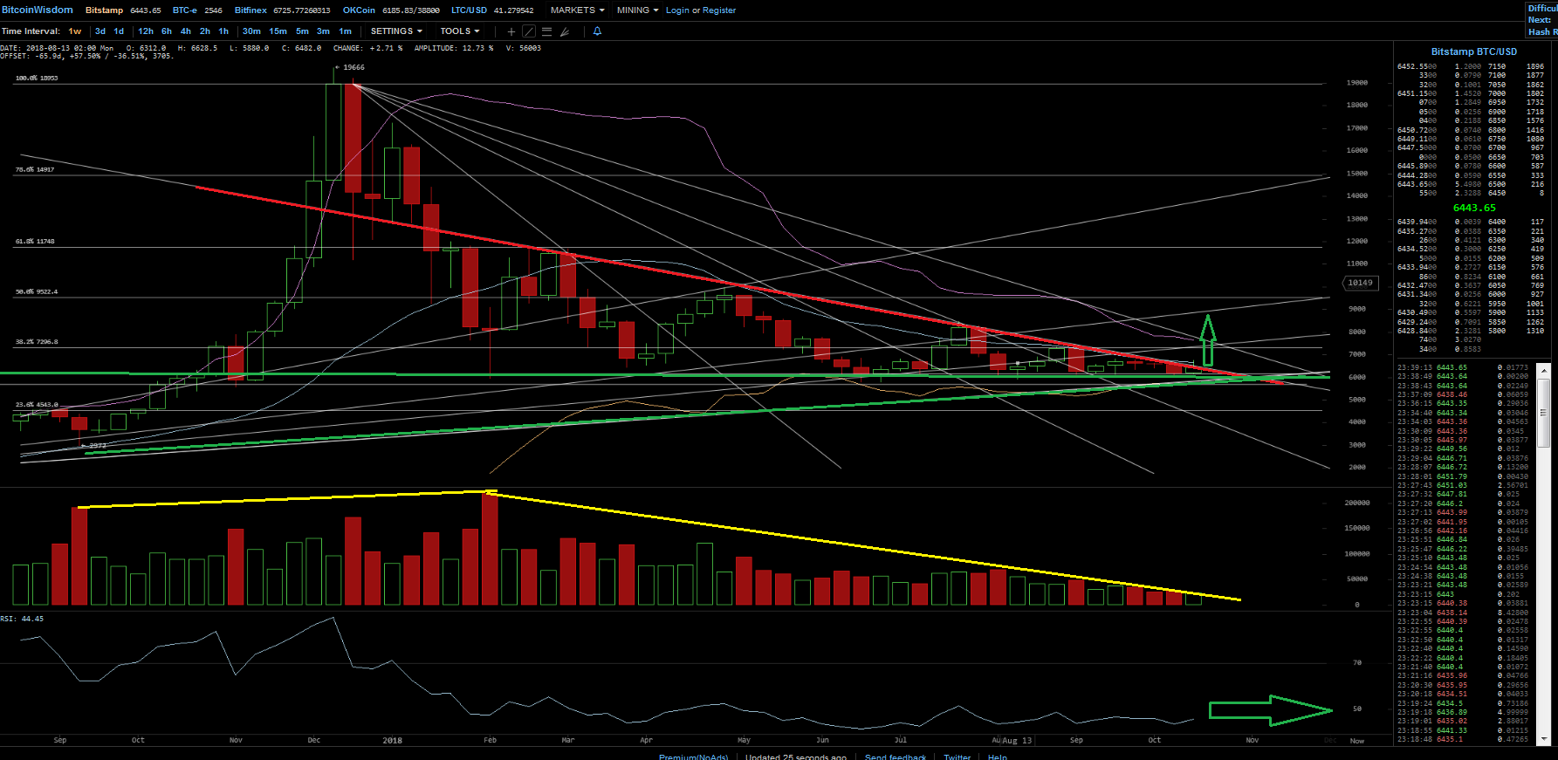Viewport: 1558px width, 760px height.
Task: Click the Register link
Action: pos(719,10)
